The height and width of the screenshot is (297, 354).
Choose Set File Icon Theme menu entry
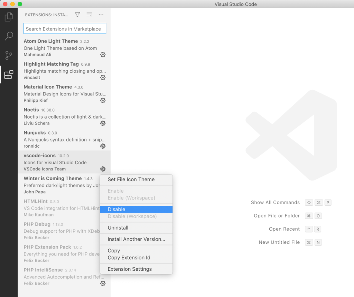(136, 179)
